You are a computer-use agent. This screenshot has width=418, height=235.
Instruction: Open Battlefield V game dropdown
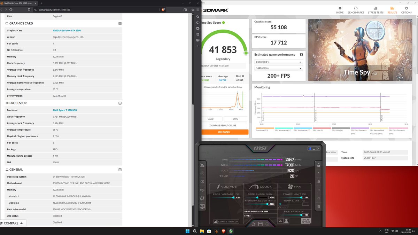[279, 62]
